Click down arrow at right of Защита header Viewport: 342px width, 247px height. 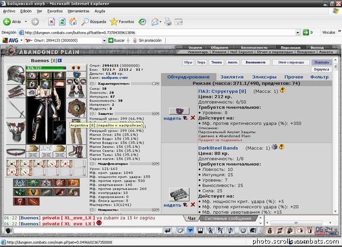(157, 114)
